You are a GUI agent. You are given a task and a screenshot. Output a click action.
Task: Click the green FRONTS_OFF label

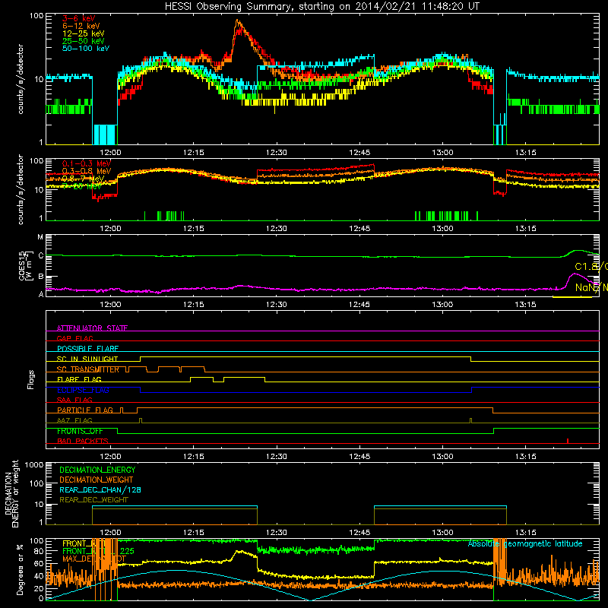(80, 431)
